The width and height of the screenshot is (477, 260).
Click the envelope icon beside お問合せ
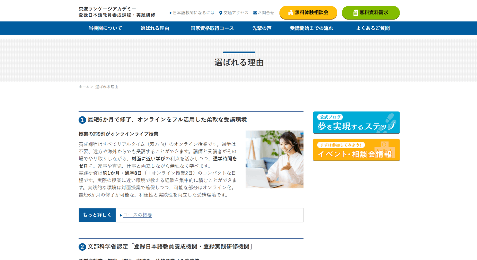[255, 13]
